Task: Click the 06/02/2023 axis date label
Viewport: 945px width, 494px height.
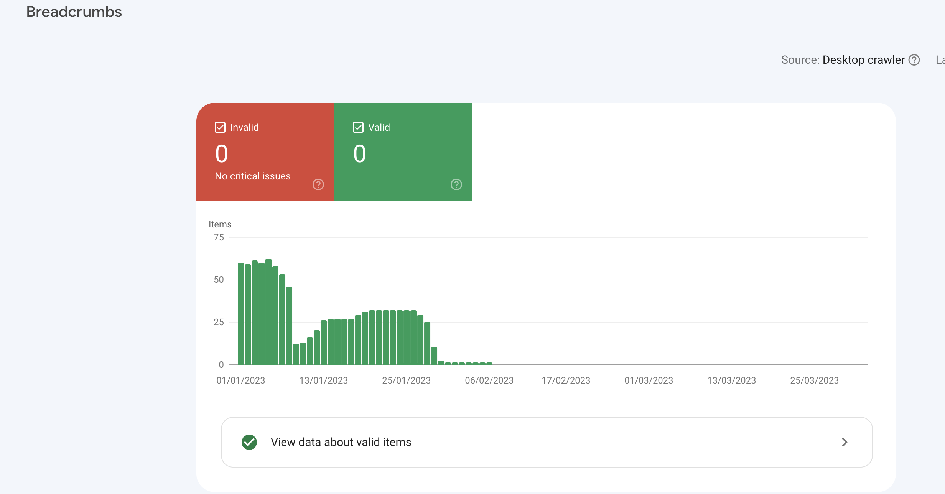Action: [489, 380]
